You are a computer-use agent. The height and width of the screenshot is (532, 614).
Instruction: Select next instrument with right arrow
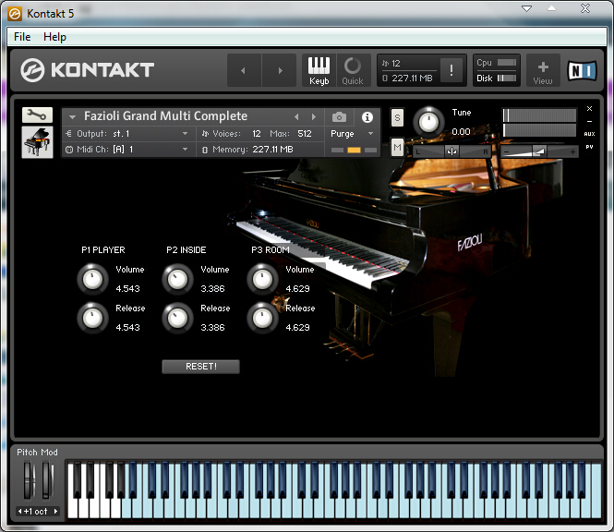click(314, 116)
